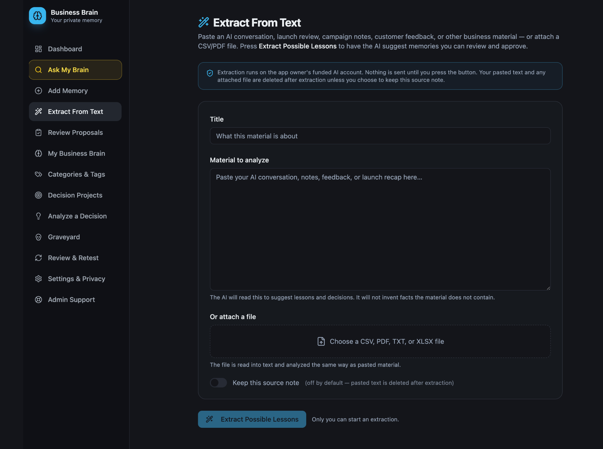Click the Admin Support lifebuoy icon
The width and height of the screenshot is (603, 449).
click(x=38, y=300)
